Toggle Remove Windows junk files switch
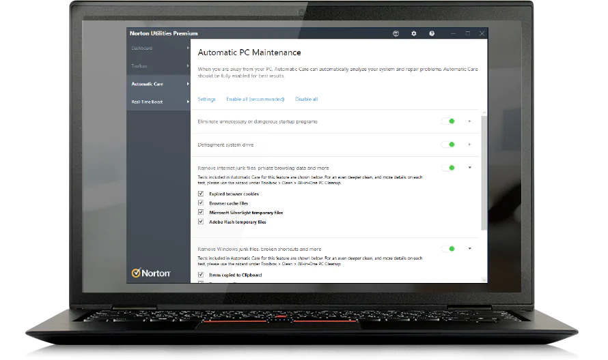The height and width of the screenshot is (360, 608). coord(448,248)
